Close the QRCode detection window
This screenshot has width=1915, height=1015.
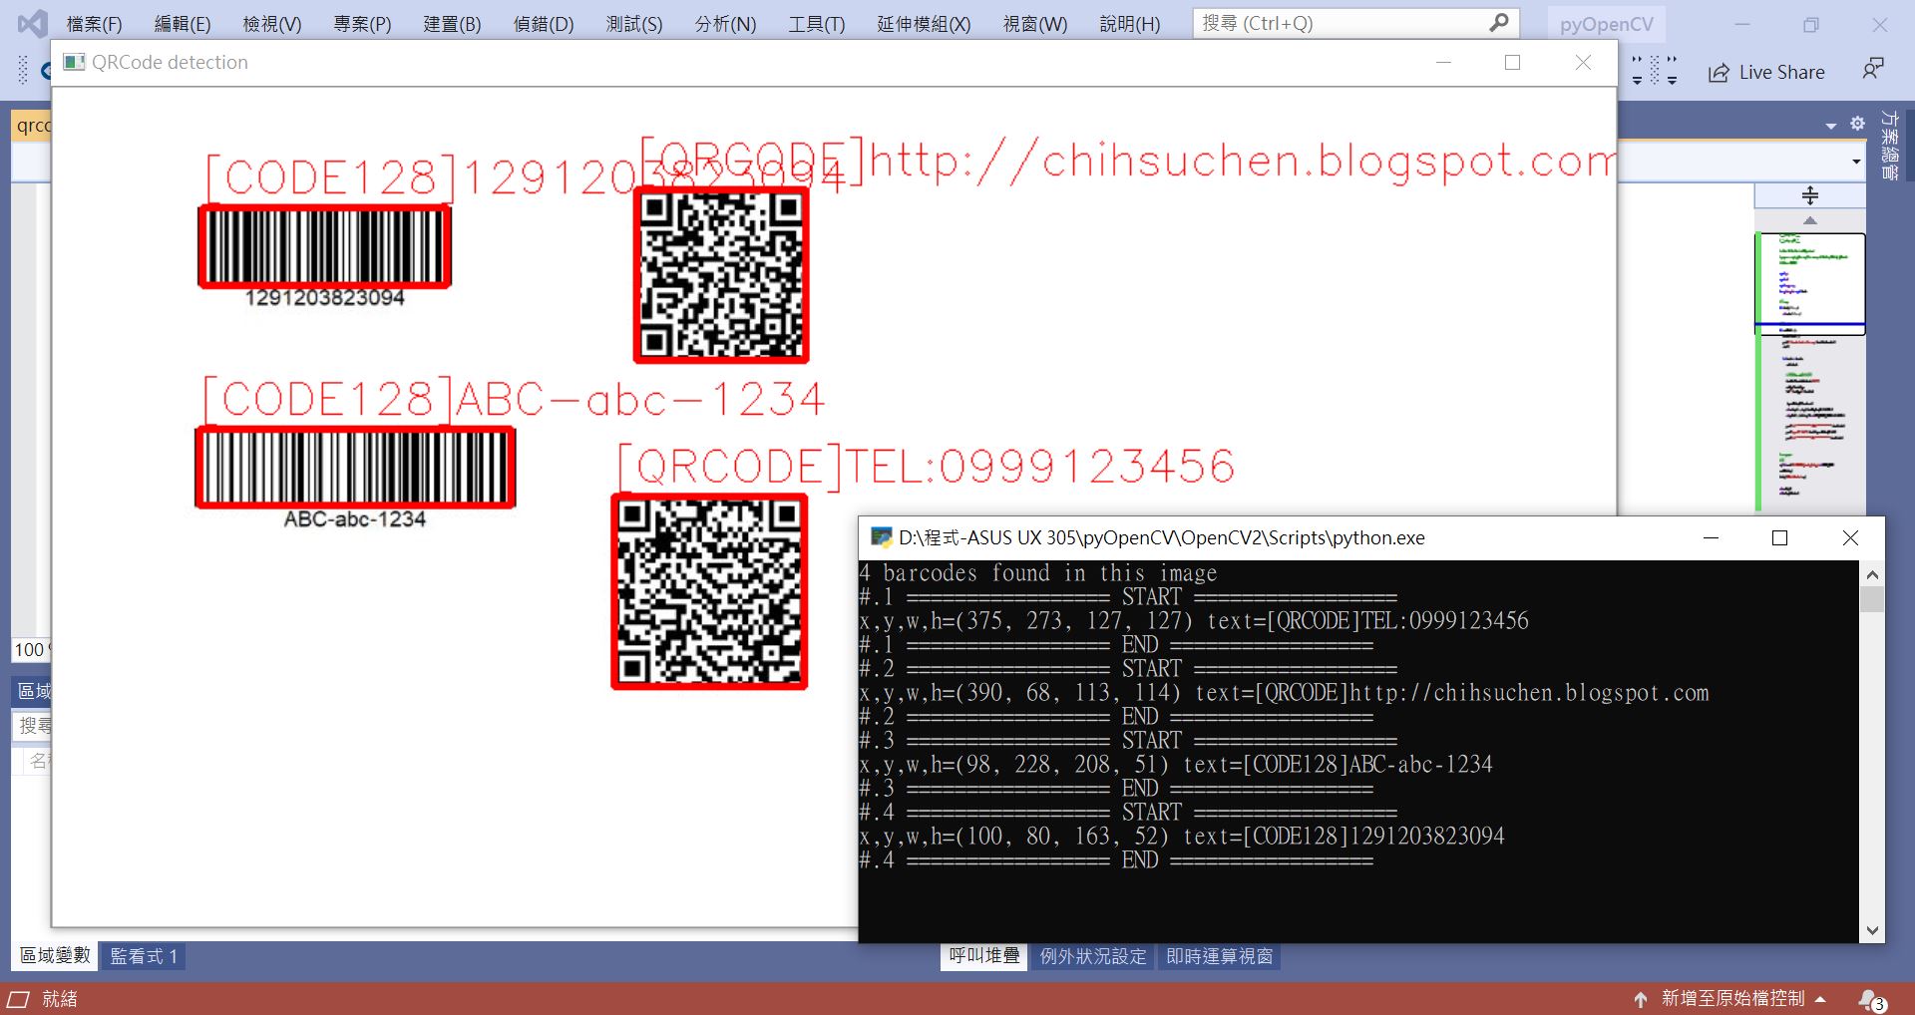coord(1583,63)
